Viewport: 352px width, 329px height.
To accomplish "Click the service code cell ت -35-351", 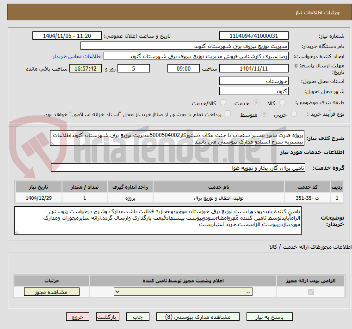I will tap(307, 198).
